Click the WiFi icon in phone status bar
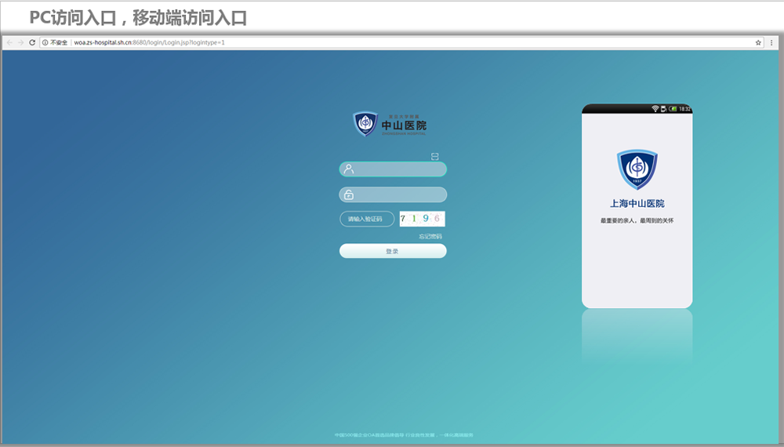This screenshot has width=784, height=447. pyautogui.click(x=655, y=108)
